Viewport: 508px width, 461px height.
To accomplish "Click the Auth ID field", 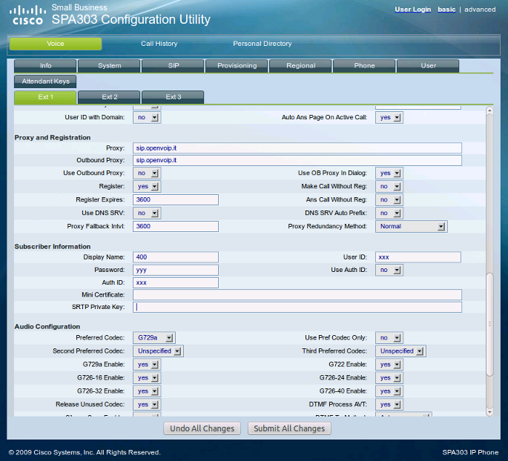I will coord(176,282).
